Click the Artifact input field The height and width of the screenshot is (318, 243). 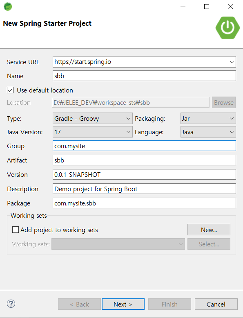point(144,160)
